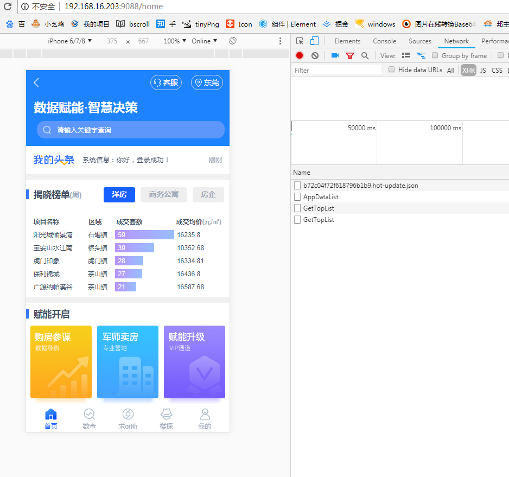Check the AppDataList request checkbox
The image size is (509, 477).
tap(297, 197)
